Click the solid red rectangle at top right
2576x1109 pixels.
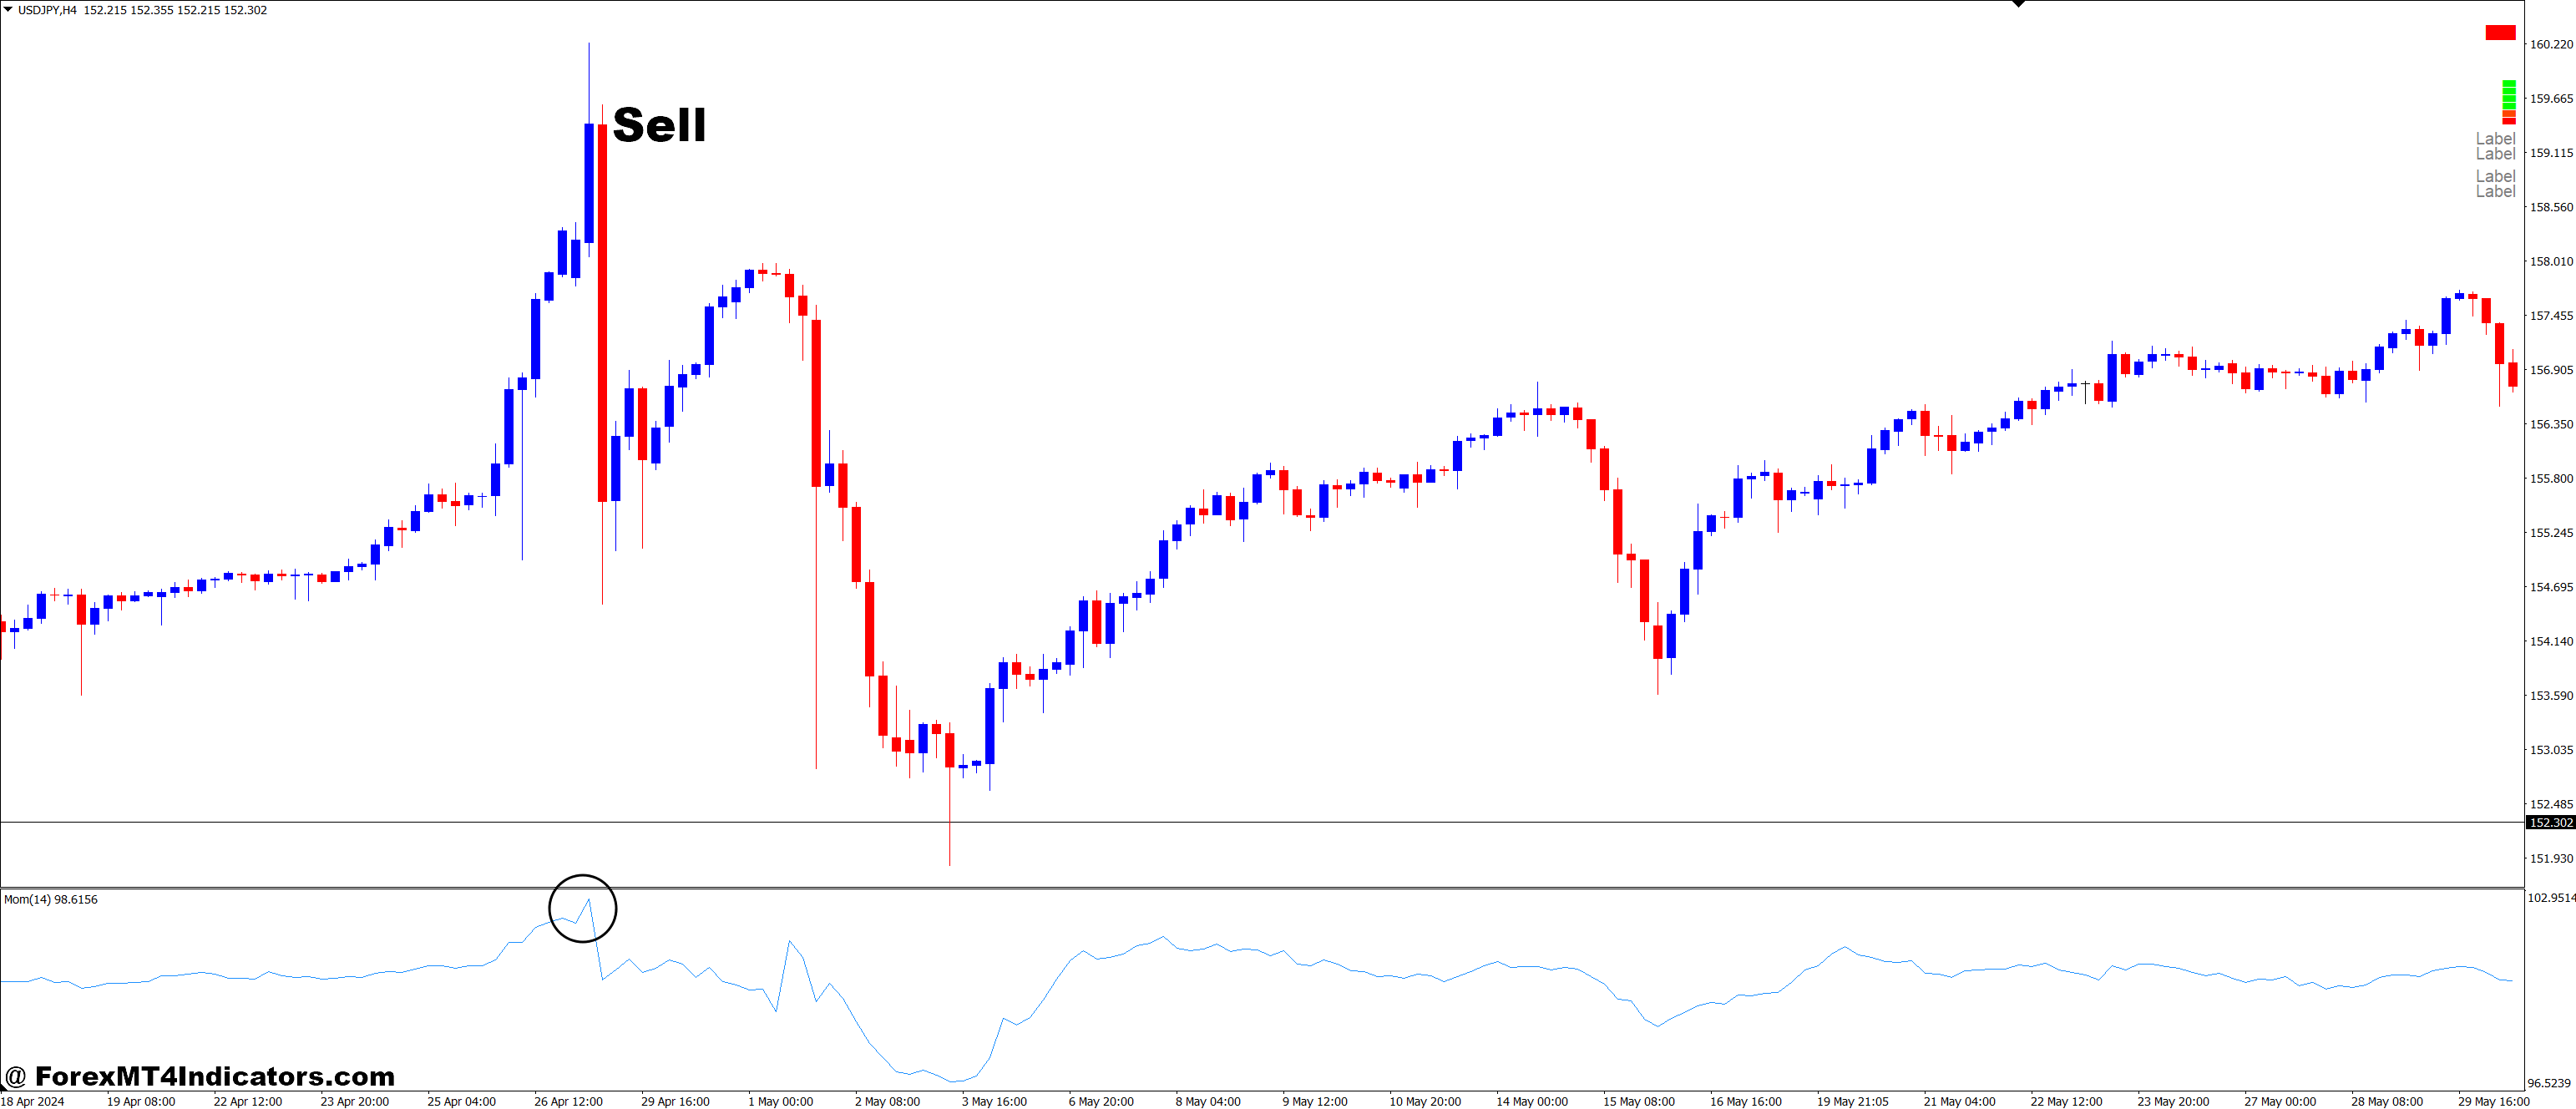(2500, 33)
